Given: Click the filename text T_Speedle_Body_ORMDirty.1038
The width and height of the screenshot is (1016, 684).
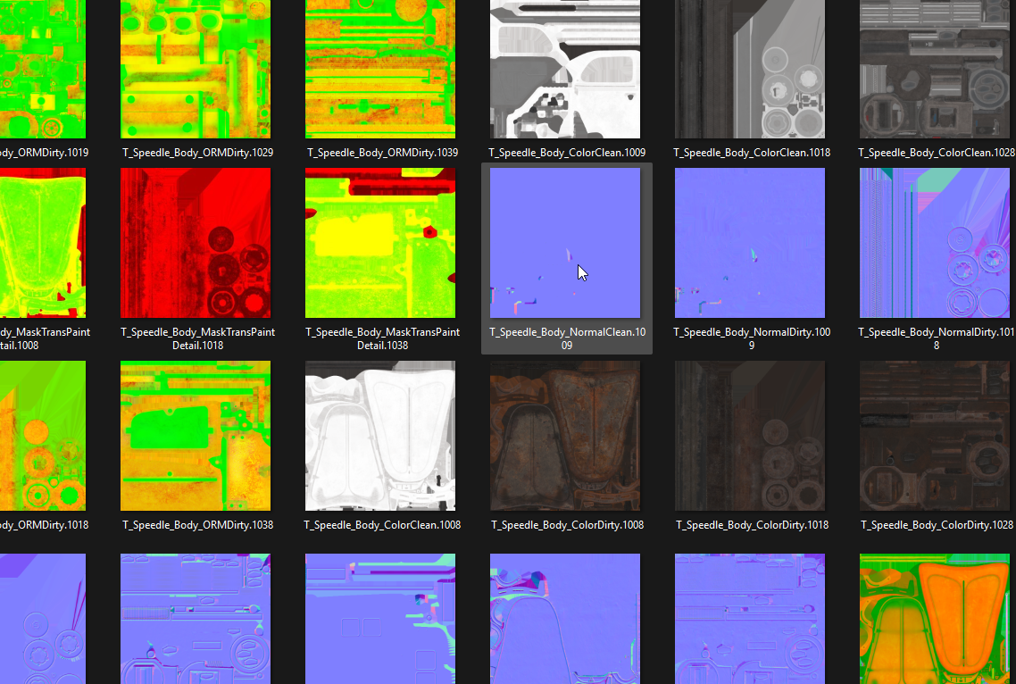Looking at the screenshot, I should tap(197, 524).
